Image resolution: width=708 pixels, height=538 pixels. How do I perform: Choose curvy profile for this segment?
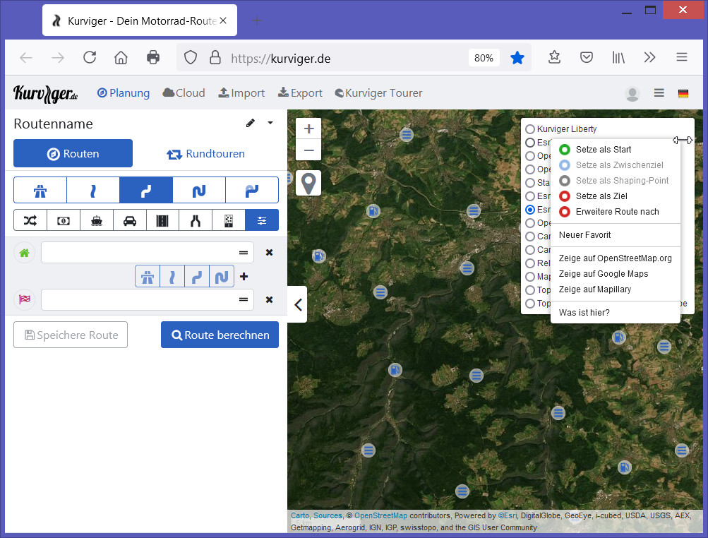pyautogui.click(x=197, y=277)
